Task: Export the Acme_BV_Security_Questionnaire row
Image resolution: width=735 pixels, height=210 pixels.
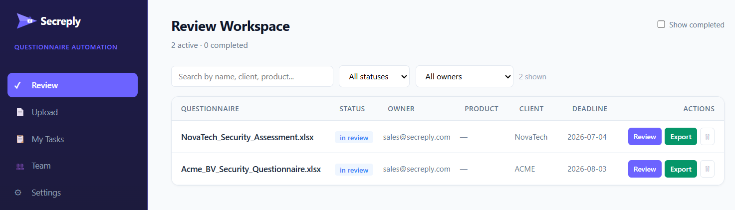Action: pos(681,169)
